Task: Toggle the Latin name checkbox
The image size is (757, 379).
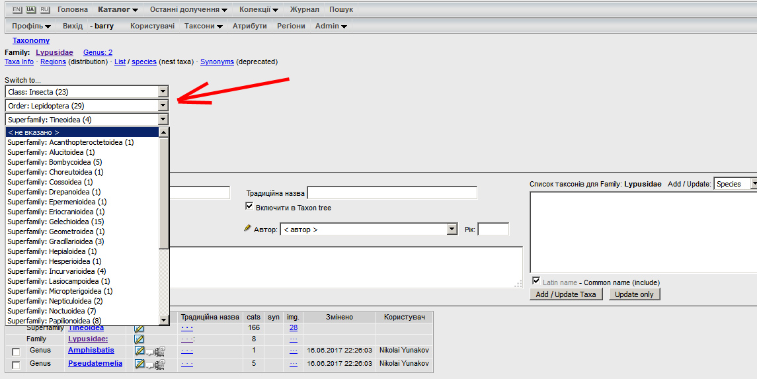Action: coord(536,281)
